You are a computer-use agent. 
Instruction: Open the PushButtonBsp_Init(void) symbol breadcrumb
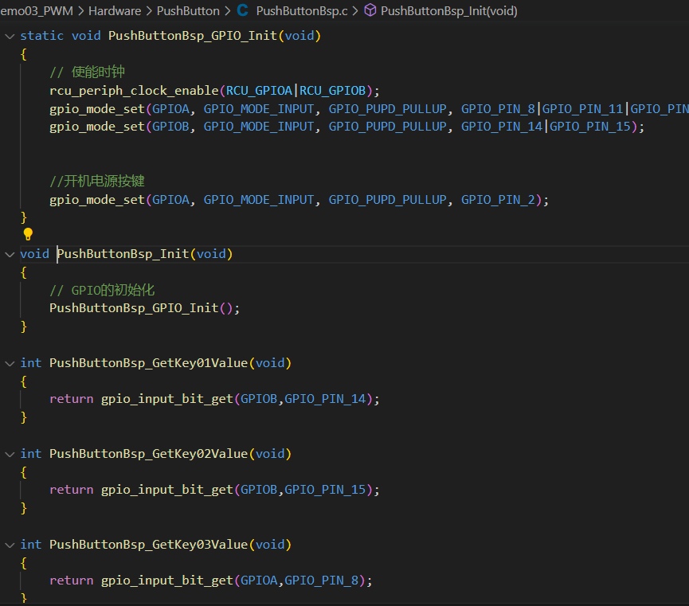(x=448, y=11)
